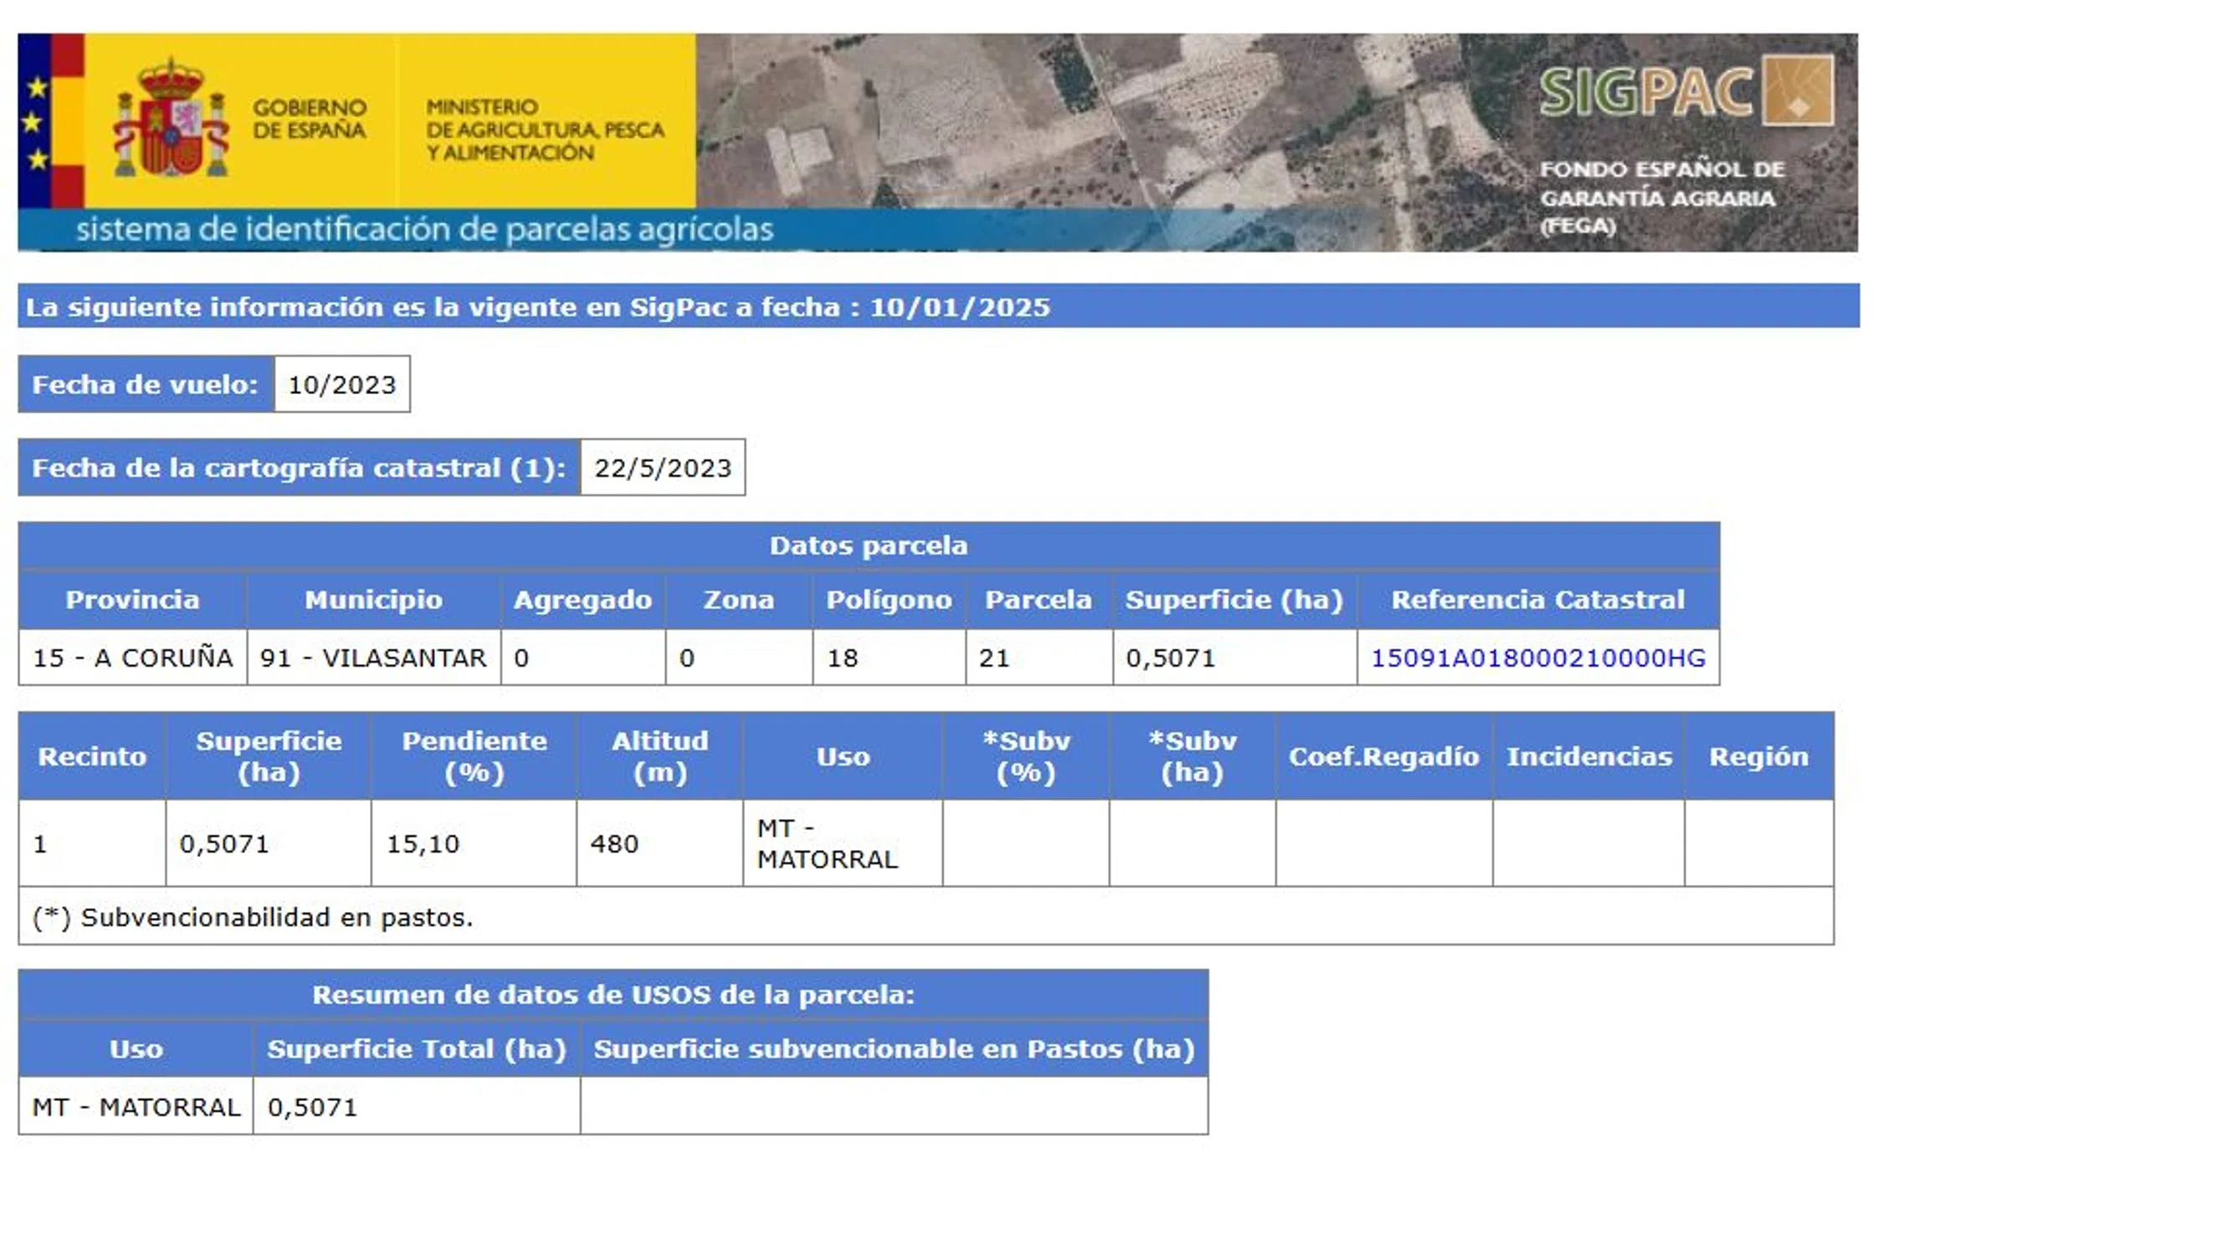This screenshot has width=2232, height=1255.
Task: Click the Municipio cell 91 - VILASANTAR
Action: 373,658
